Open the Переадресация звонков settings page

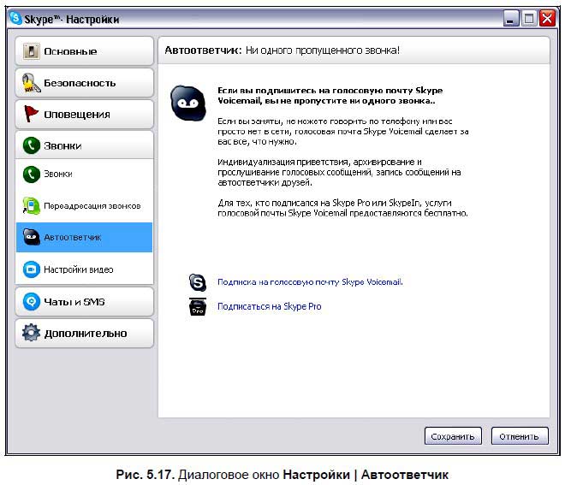coord(92,206)
